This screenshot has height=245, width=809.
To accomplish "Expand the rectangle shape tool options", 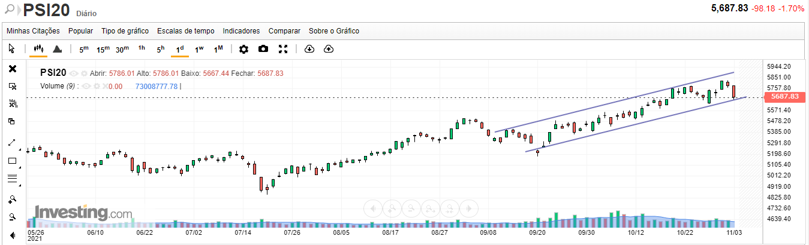I will click(20, 167).
